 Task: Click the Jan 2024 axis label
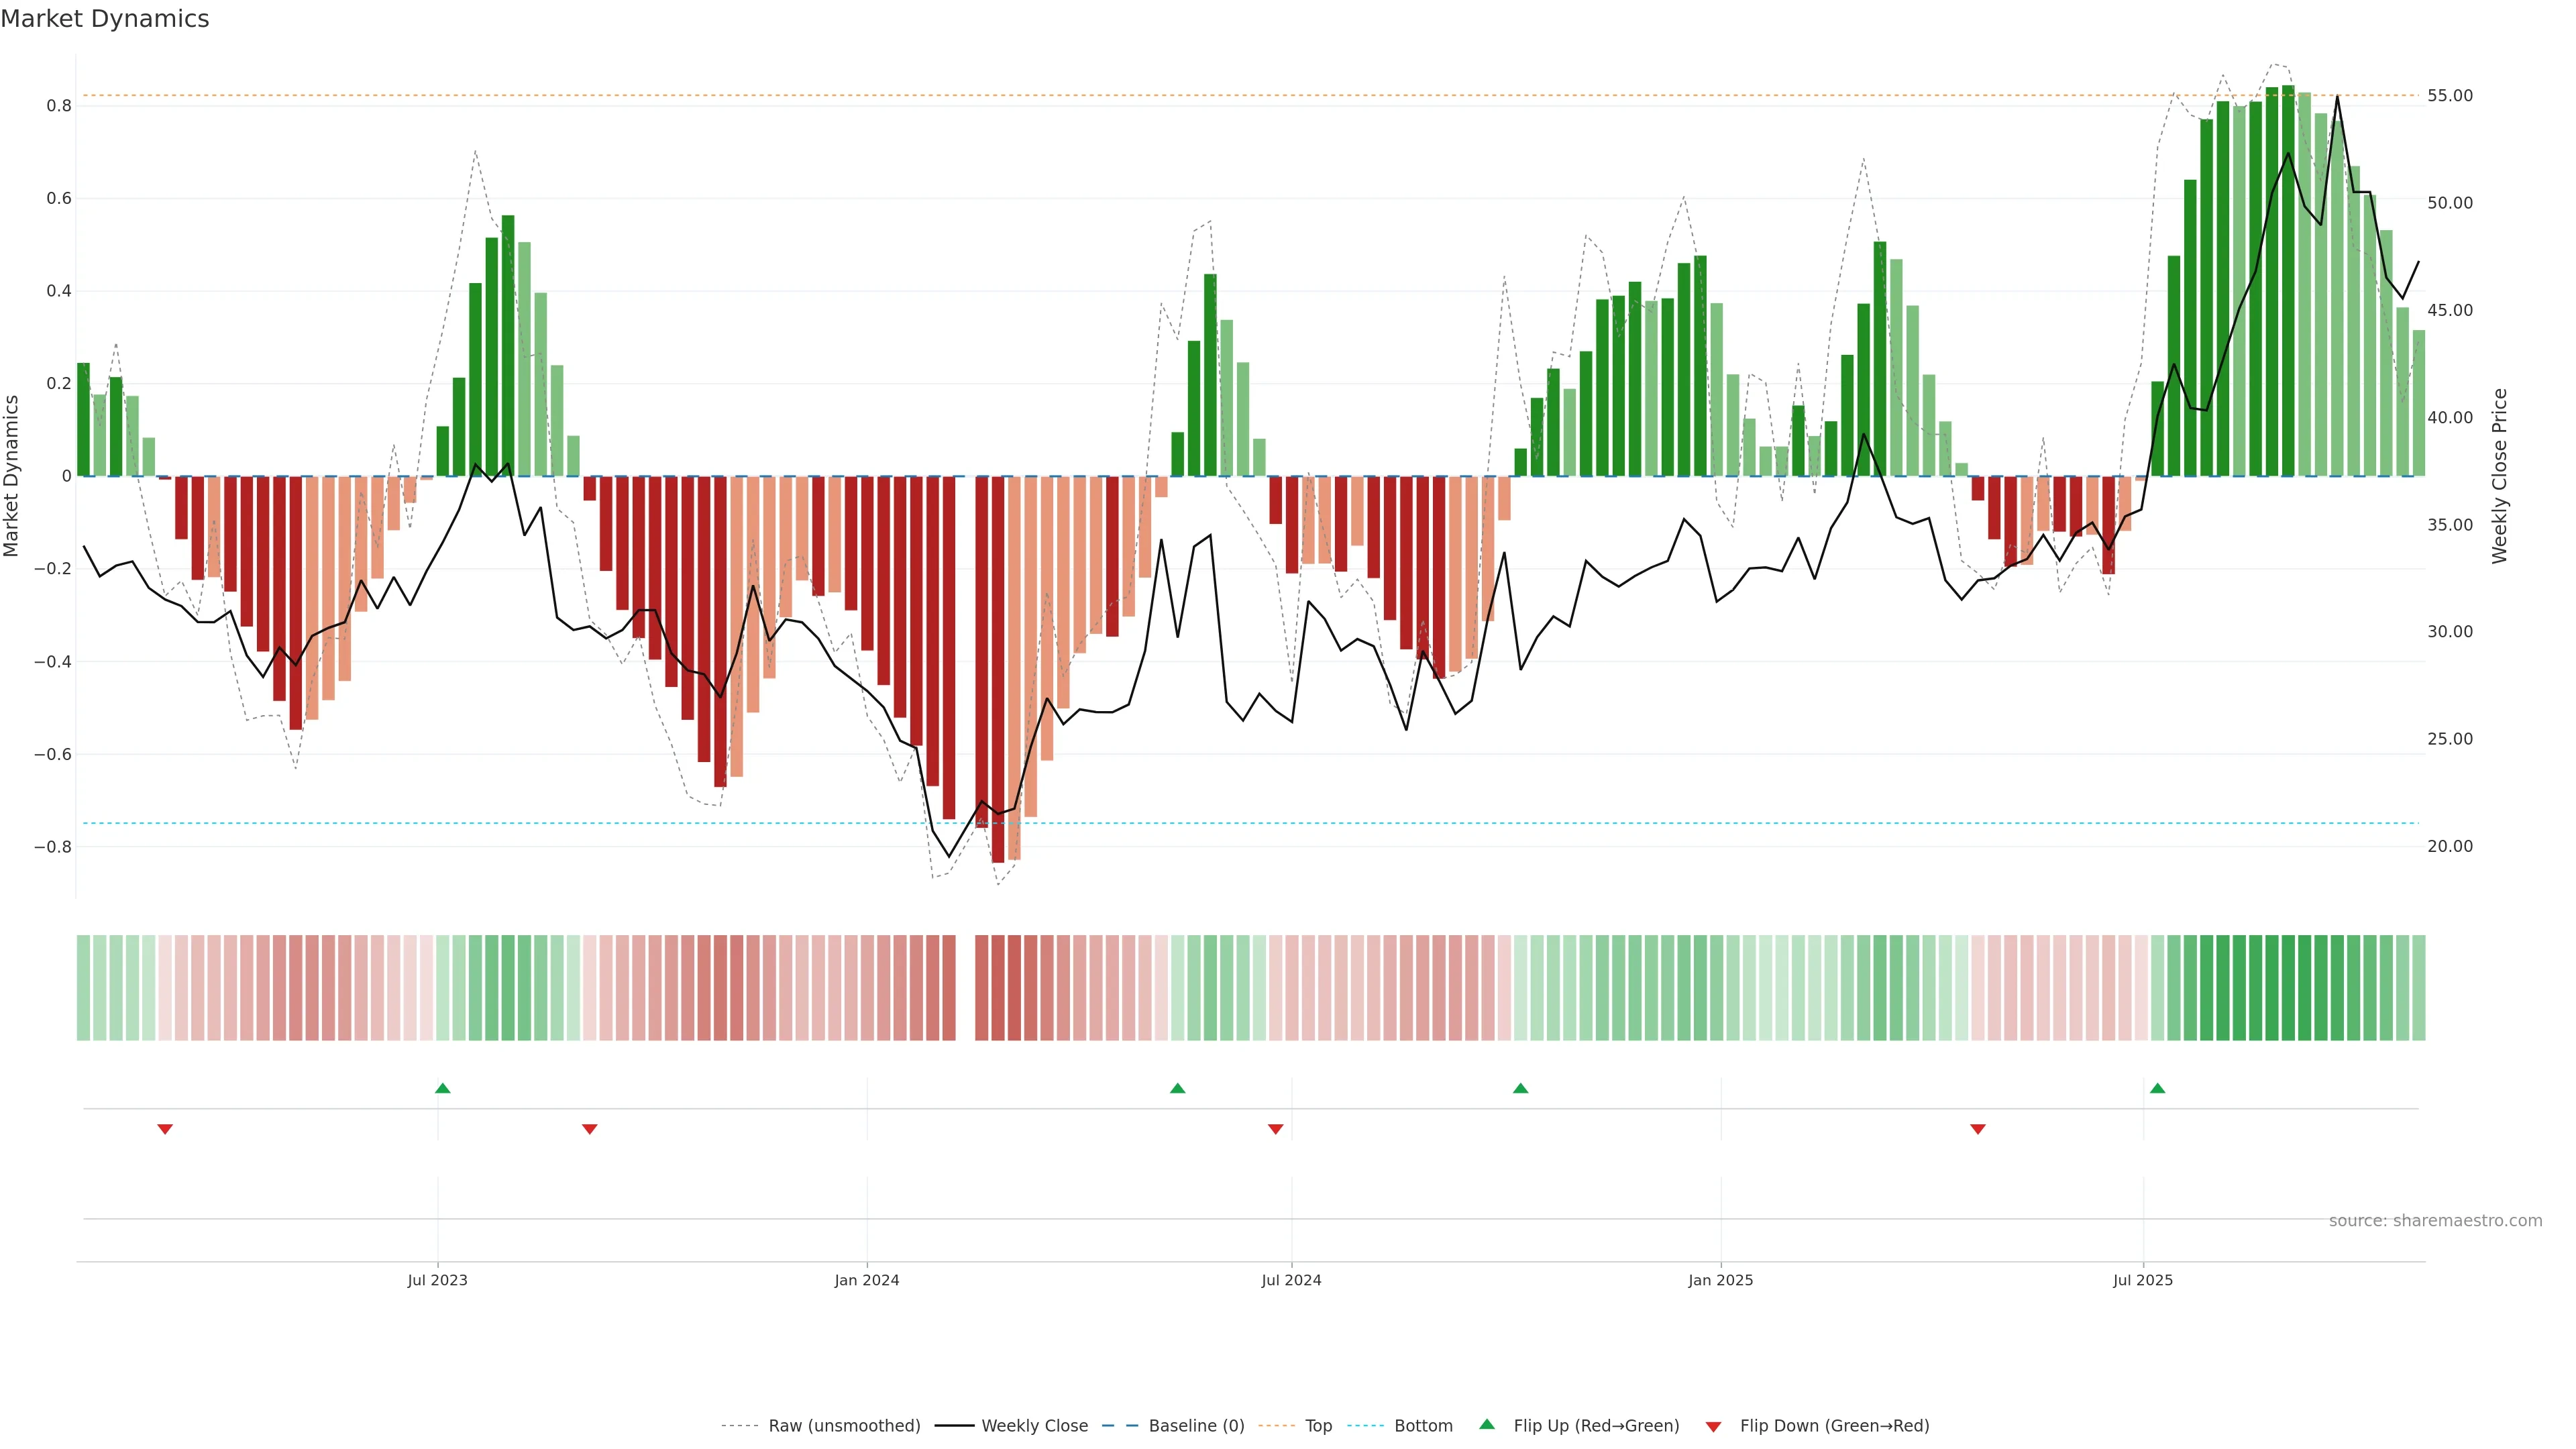click(x=866, y=1280)
